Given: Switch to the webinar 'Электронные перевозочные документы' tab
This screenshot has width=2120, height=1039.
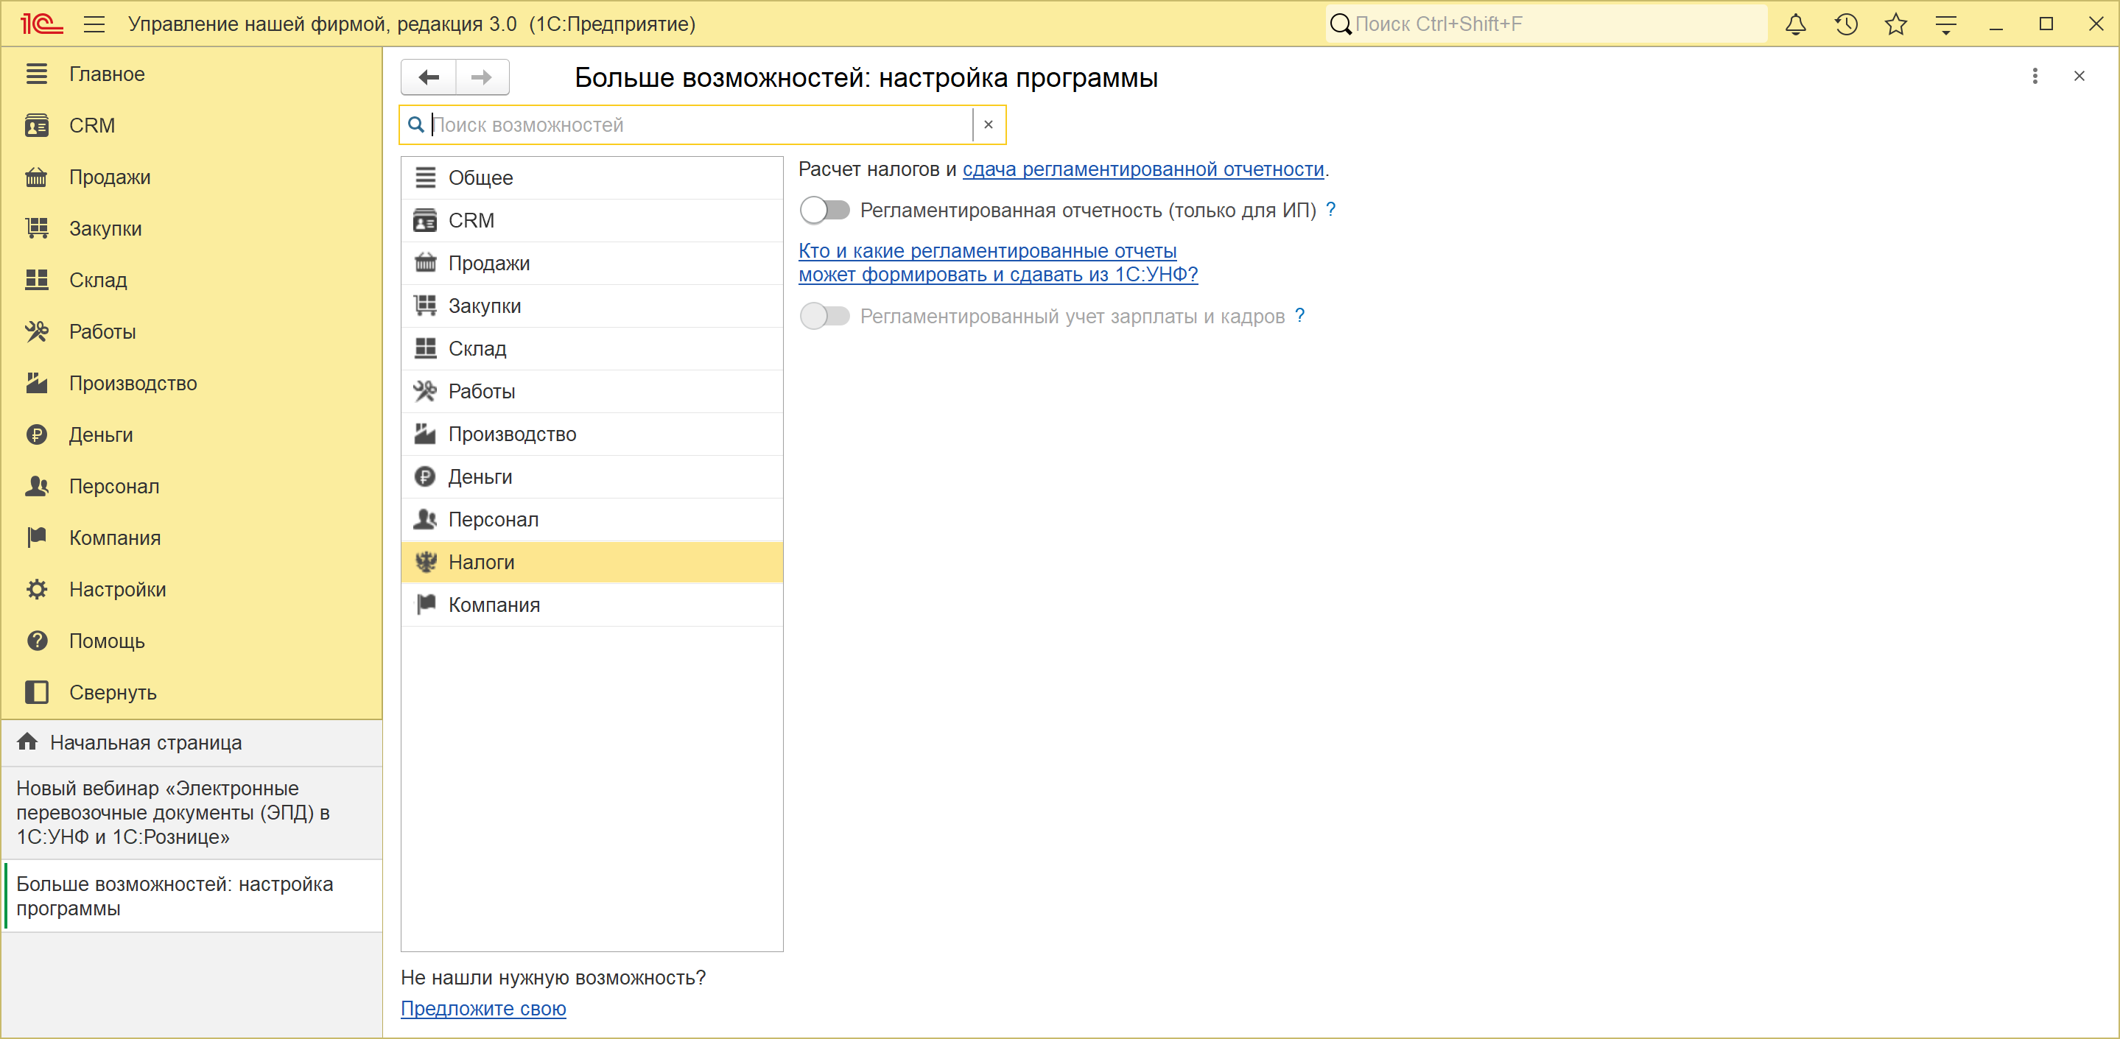Looking at the screenshot, I should pyautogui.click(x=192, y=814).
